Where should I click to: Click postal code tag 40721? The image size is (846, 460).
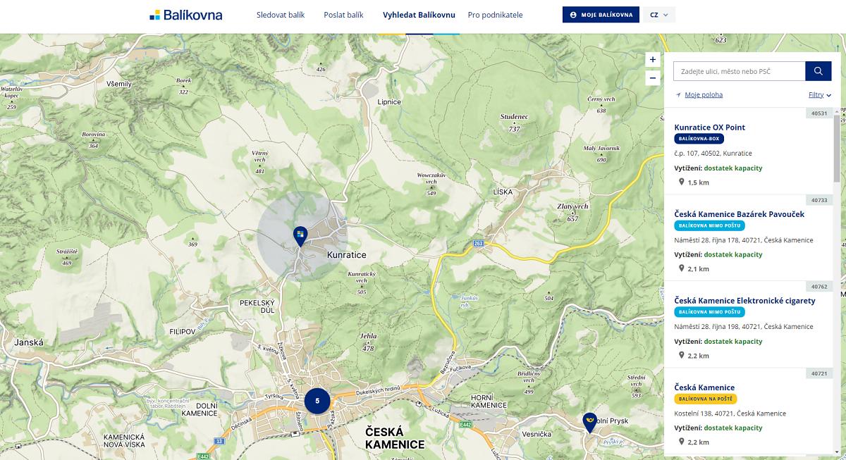(819, 373)
